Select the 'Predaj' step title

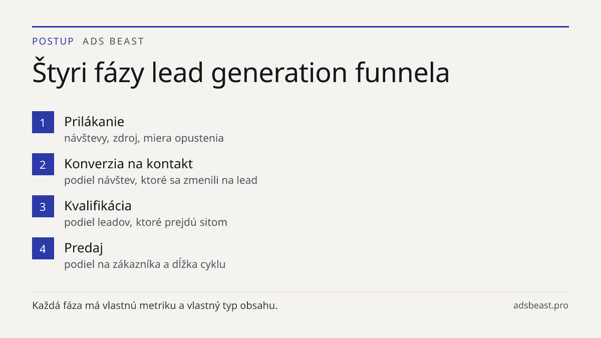84,248
